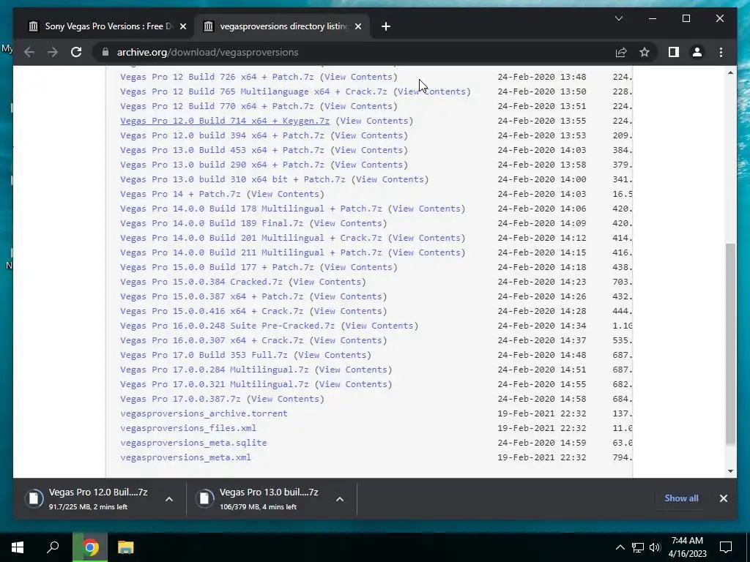750x562 pixels.
Task: Download Vegas Pro 12 Build 726 x64 + Patch.7z
Action: [217, 77]
